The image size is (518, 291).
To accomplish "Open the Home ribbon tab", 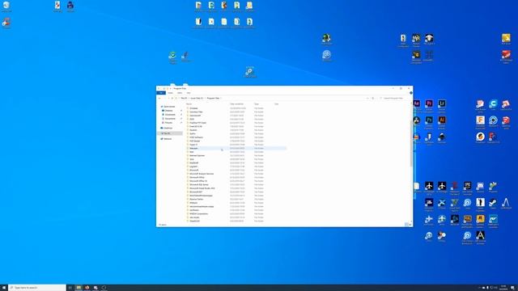I will click(x=171, y=93).
